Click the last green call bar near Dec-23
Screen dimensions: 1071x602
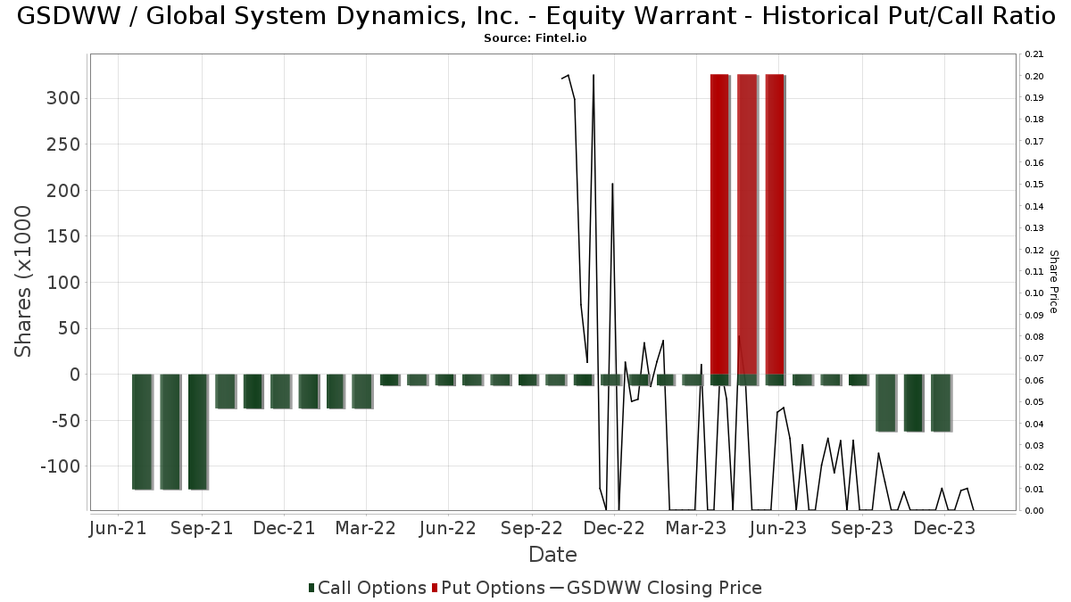click(941, 403)
